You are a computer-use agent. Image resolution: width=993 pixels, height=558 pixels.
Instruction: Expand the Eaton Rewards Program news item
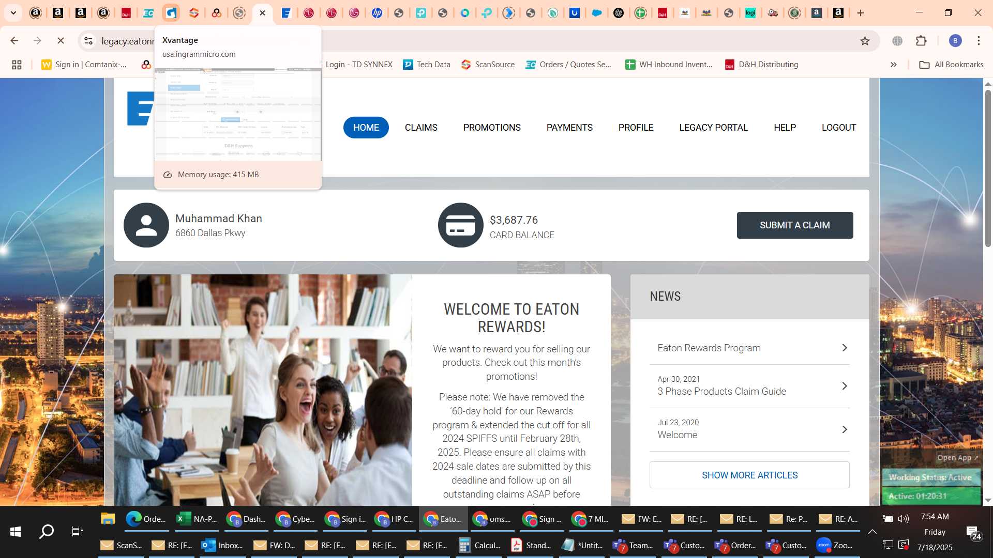coord(749,348)
